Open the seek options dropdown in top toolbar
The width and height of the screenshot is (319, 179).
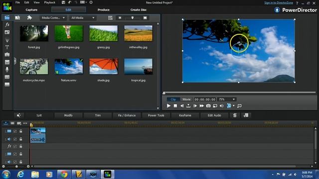coord(83,2)
